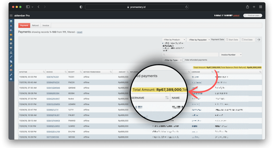Click the Start Date field

[232, 40]
